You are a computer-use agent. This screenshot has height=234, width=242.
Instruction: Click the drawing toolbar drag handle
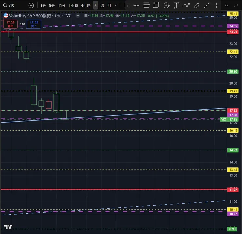pyautogui.click(x=128, y=6)
